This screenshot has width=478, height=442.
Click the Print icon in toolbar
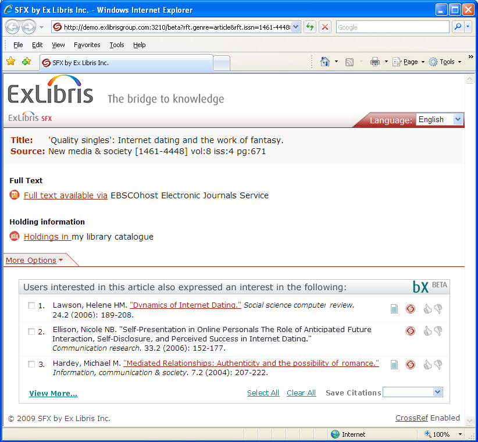(375, 62)
